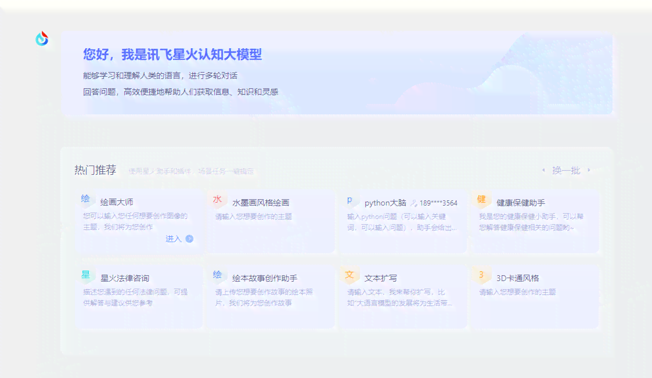Open the 健康保健助手 assistant title
This screenshot has height=378, width=652.
click(x=521, y=203)
